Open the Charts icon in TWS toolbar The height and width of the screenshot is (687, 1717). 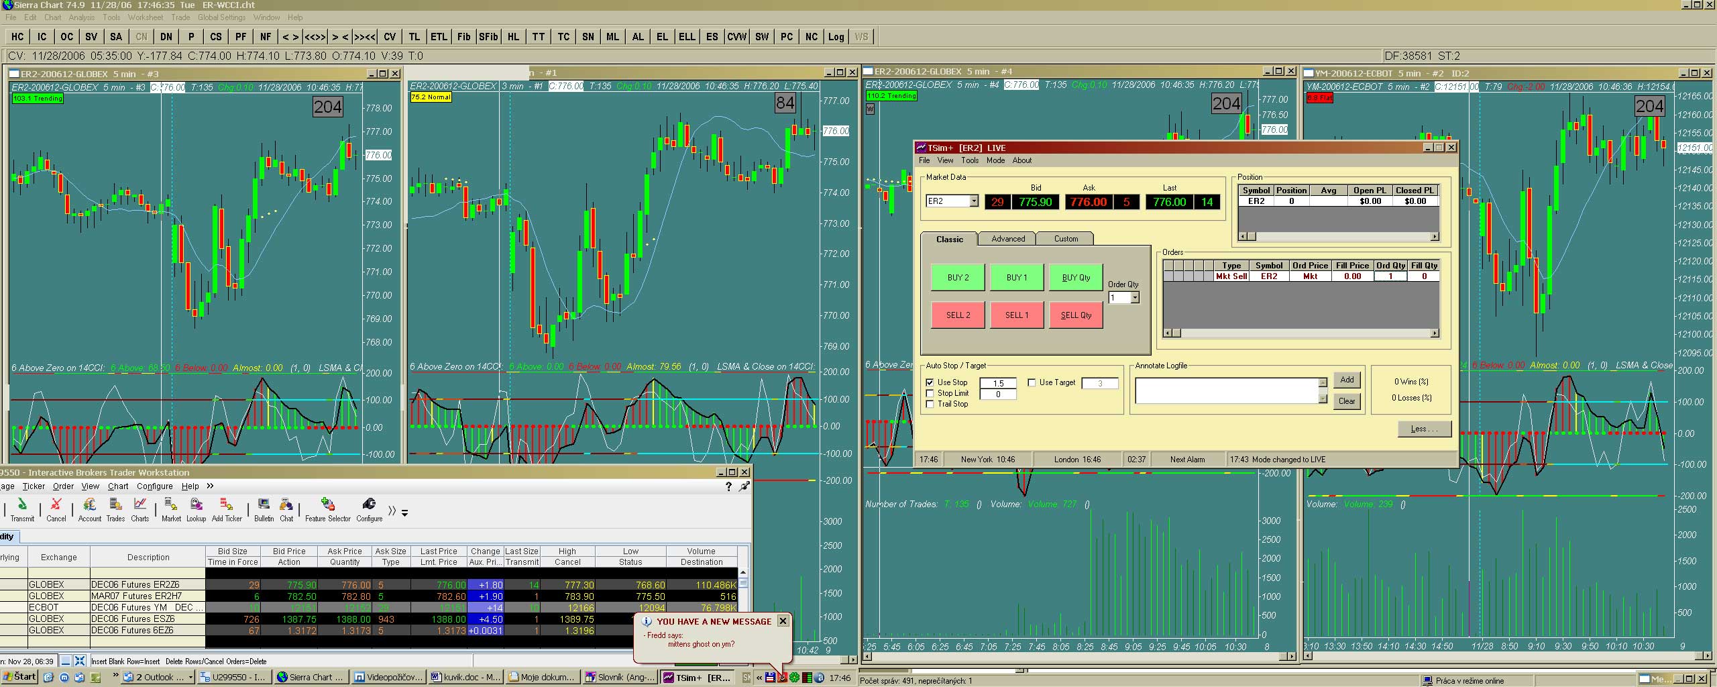click(140, 505)
